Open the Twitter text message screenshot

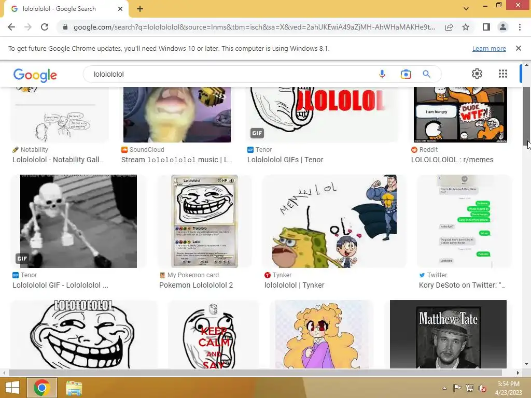tap(464, 221)
